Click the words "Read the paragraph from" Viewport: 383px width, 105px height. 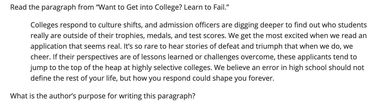pos(52,7)
